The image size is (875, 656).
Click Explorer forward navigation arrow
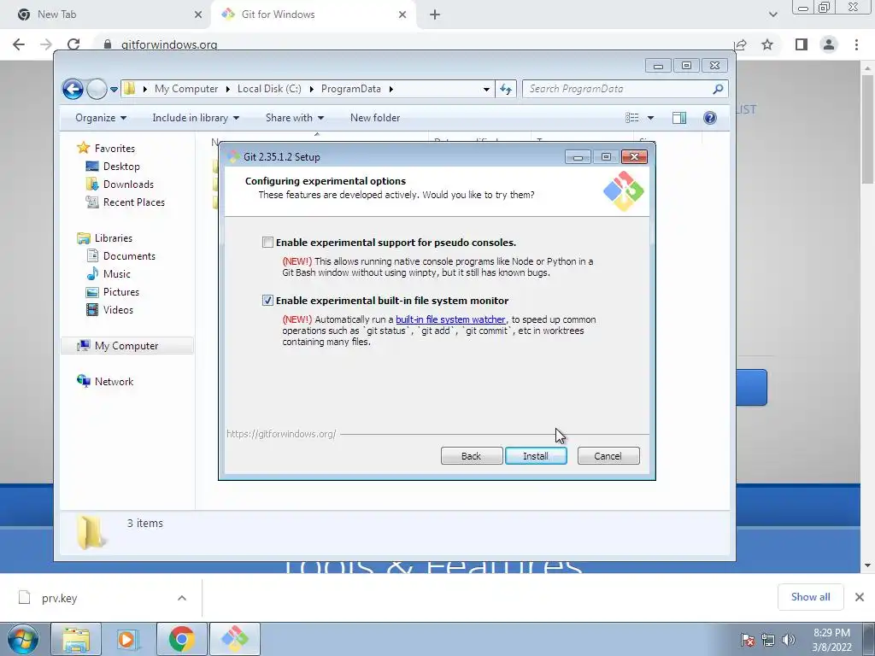point(97,89)
